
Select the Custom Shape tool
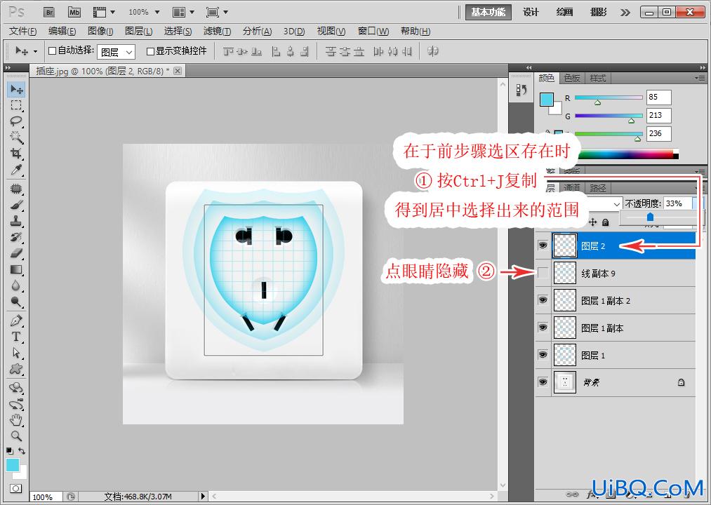point(16,368)
